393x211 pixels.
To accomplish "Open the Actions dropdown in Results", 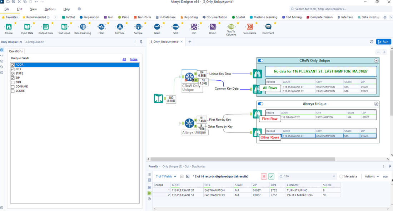I will pyautogui.click(x=372, y=176).
